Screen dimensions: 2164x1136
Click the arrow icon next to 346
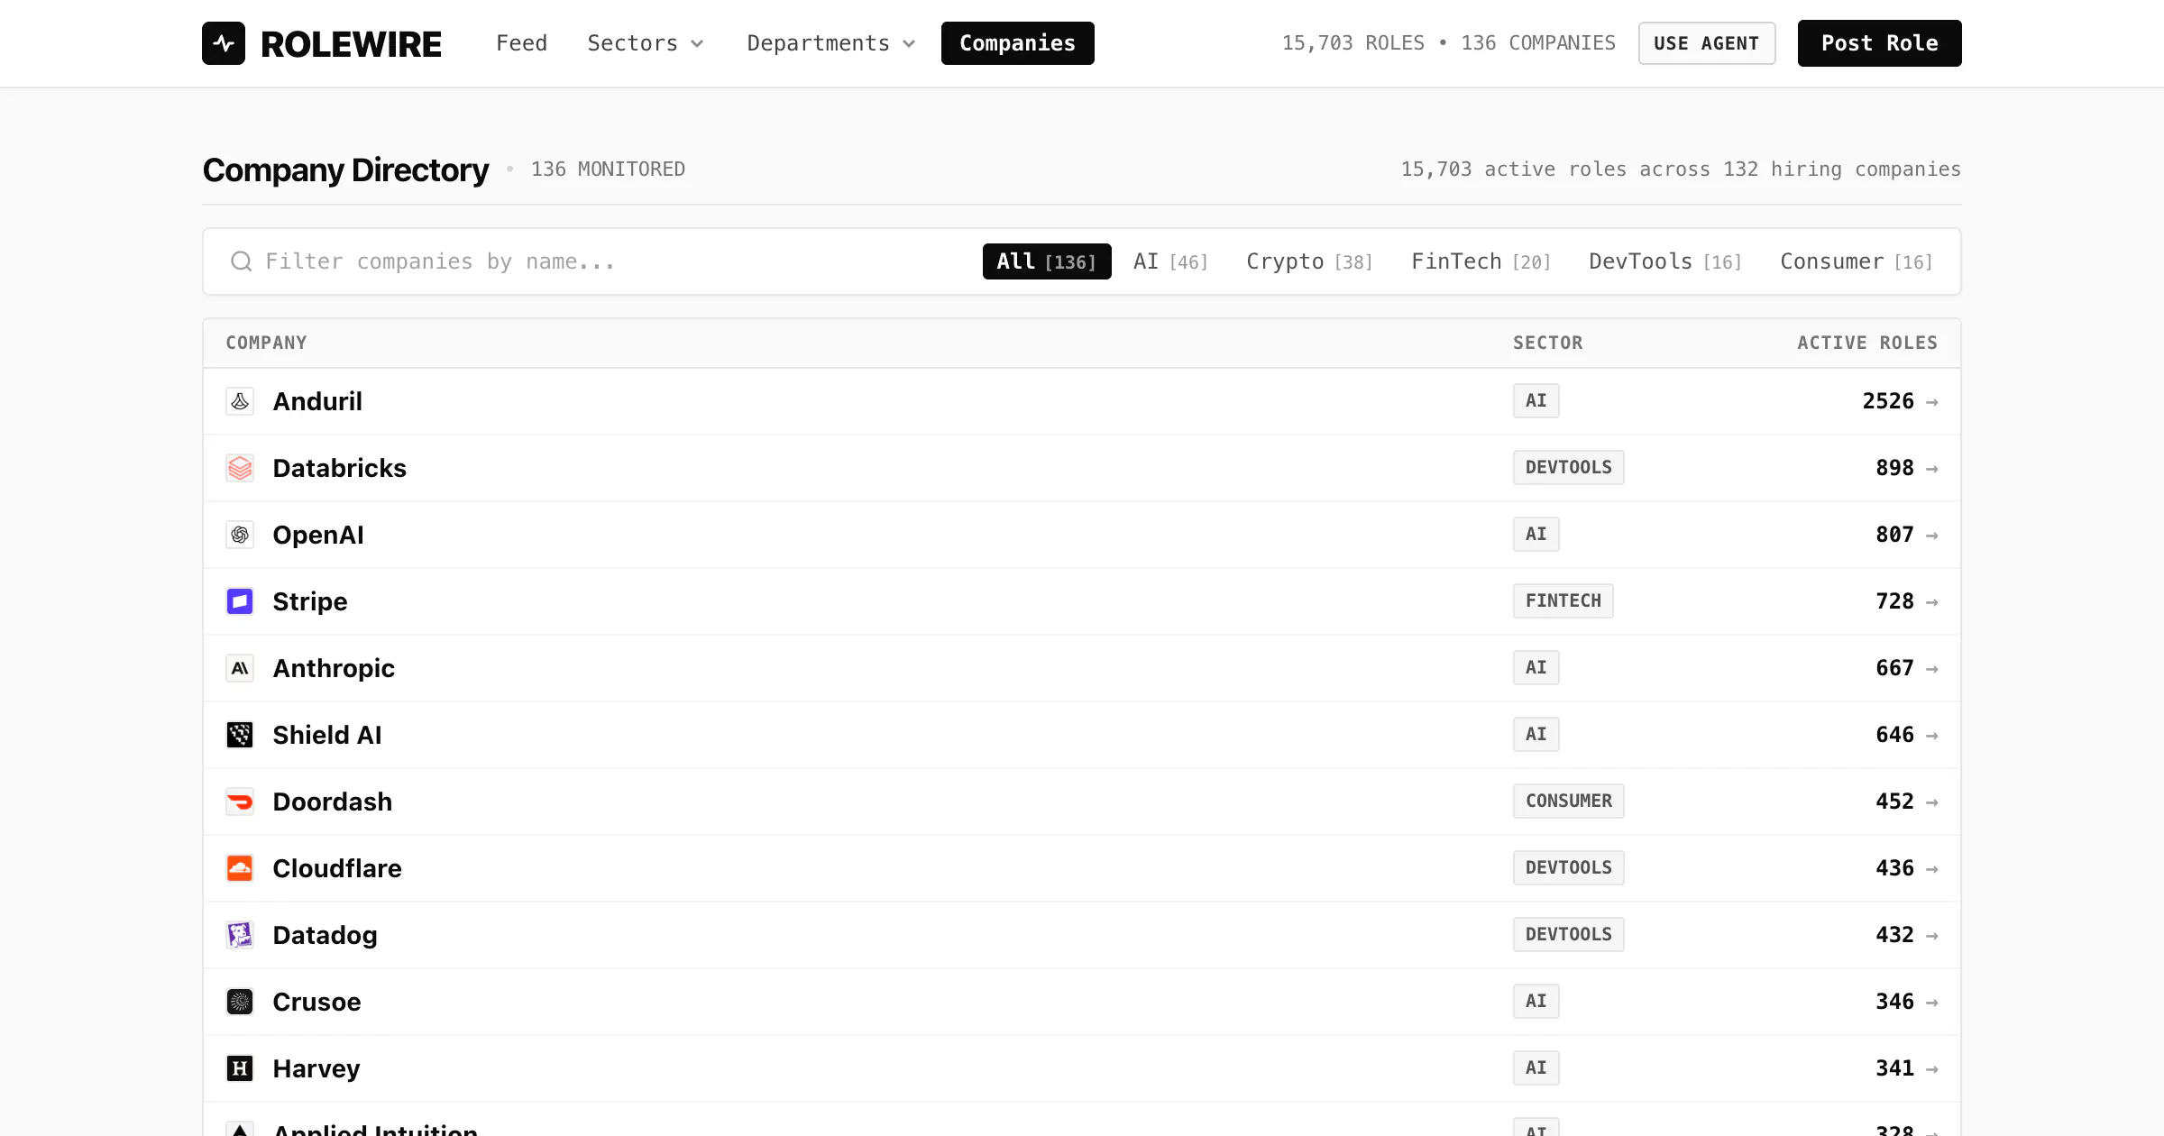pos(1931,1003)
